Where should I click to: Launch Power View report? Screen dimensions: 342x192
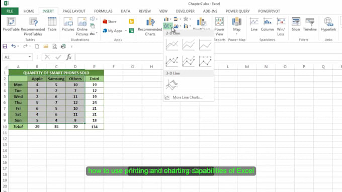tap(219, 27)
